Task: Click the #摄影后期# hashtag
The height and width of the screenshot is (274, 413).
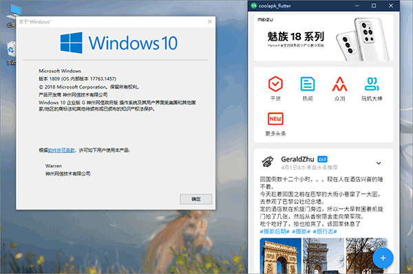Action: (x=275, y=231)
